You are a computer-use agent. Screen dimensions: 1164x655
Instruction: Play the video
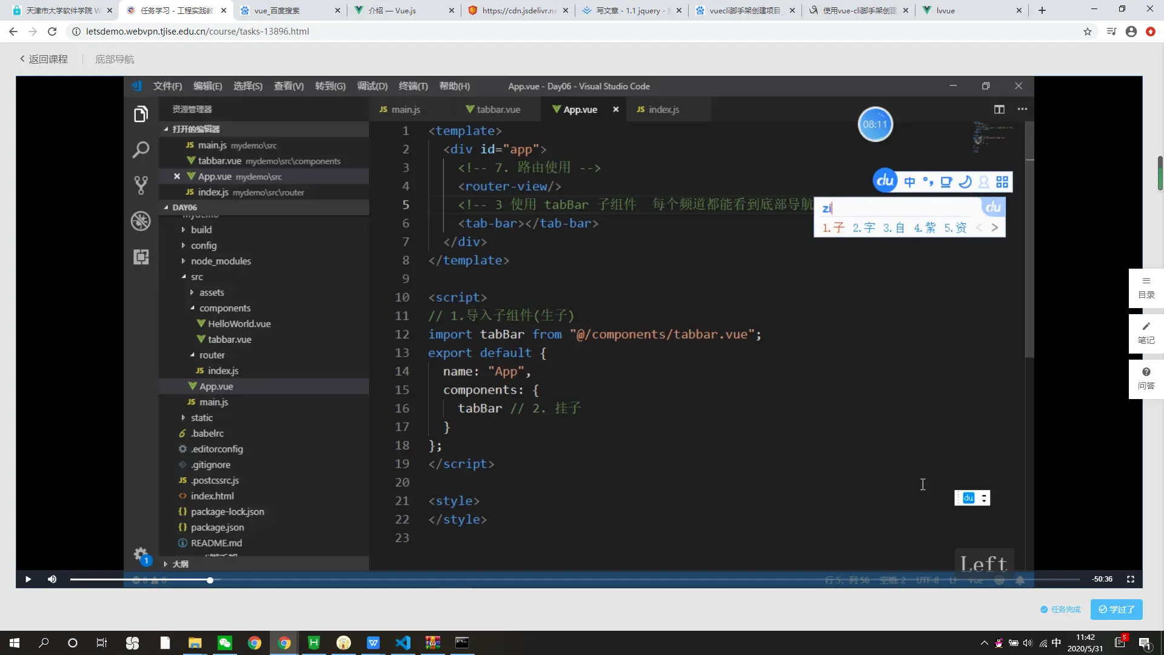click(x=28, y=579)
